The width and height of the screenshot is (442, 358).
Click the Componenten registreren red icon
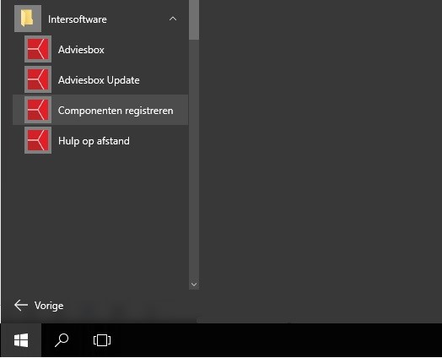[38, 110]
